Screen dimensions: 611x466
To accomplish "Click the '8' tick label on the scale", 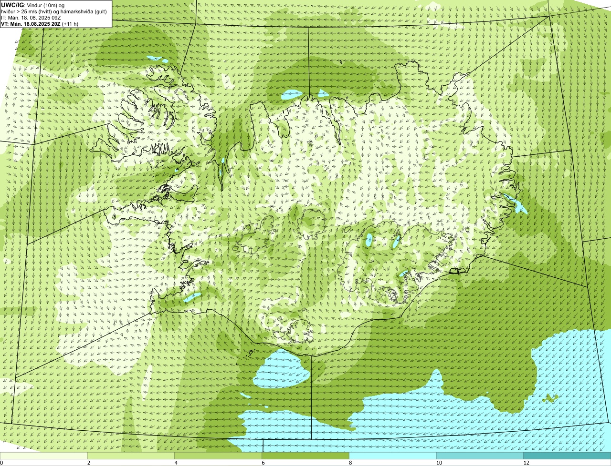I will click(x=350, y=463).
